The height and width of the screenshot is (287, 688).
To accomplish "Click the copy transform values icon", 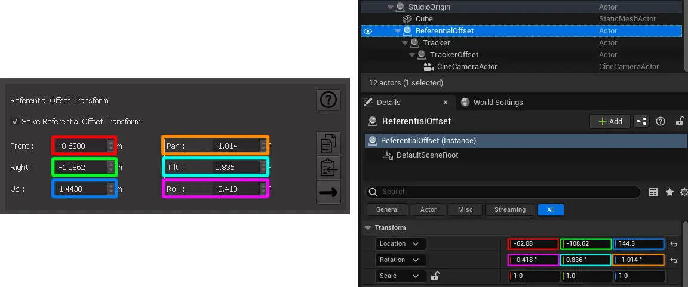I will 328,144.
